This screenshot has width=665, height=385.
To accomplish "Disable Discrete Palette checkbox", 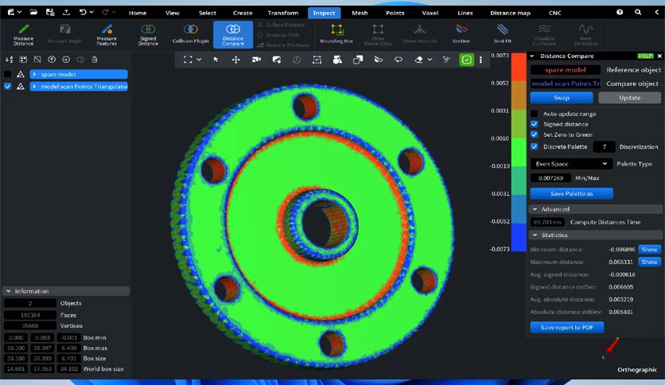I will (x=535, y=146).
